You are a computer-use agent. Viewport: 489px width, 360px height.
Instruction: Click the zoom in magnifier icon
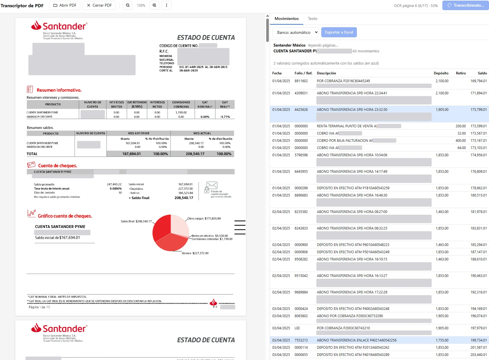pyautogui.click(x=154, y=5)
